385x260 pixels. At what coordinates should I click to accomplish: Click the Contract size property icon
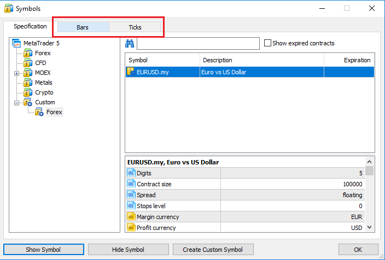(x=131, y=184)
